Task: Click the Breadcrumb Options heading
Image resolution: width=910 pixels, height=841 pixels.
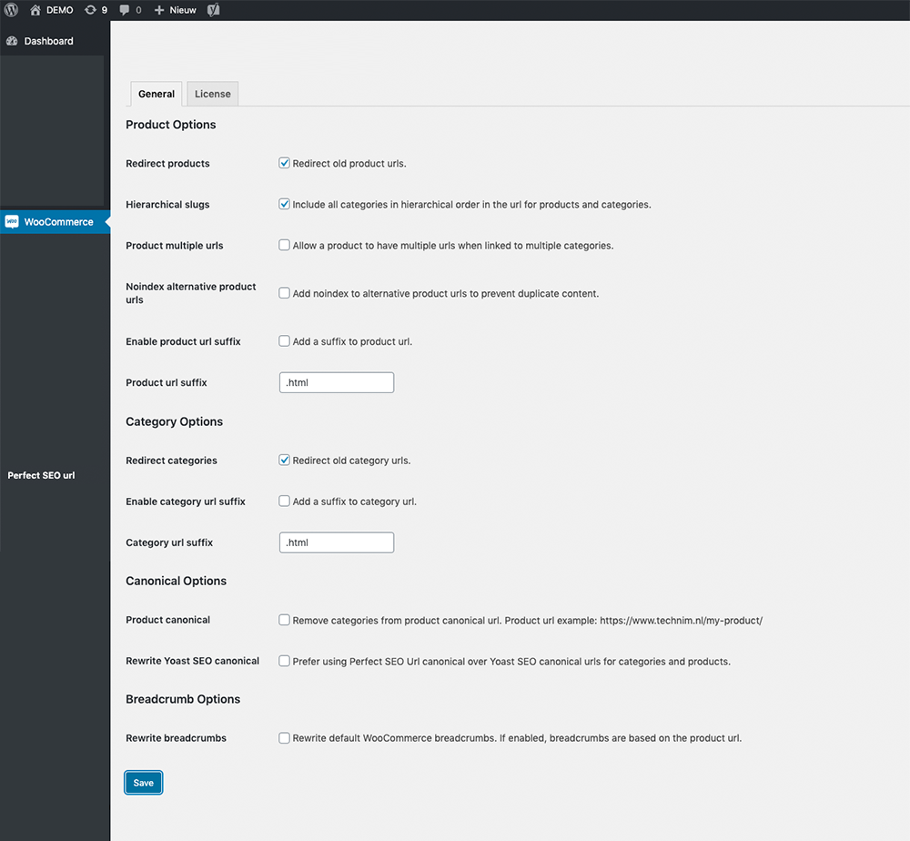Action: click(183, 699)
